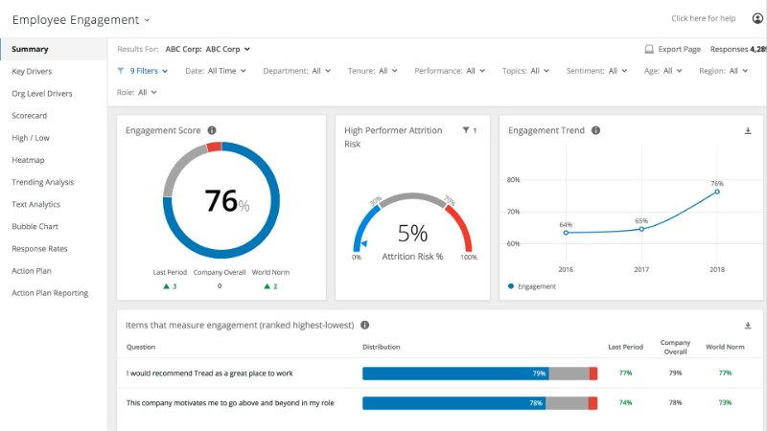Download the engagement items table

[x=748, y=326]
